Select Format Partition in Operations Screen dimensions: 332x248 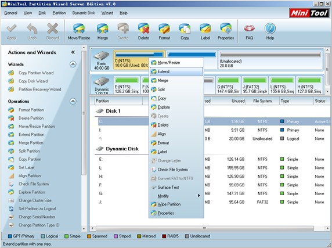click(x=31, y=110)
